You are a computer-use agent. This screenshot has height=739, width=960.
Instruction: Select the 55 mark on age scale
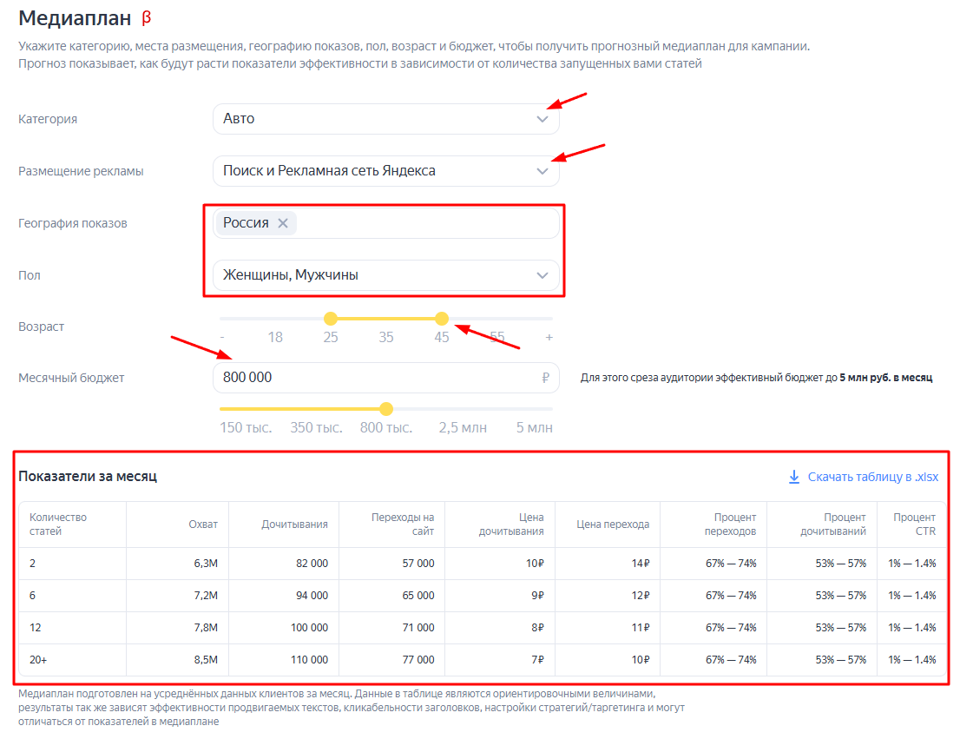(x=497, y=337)
